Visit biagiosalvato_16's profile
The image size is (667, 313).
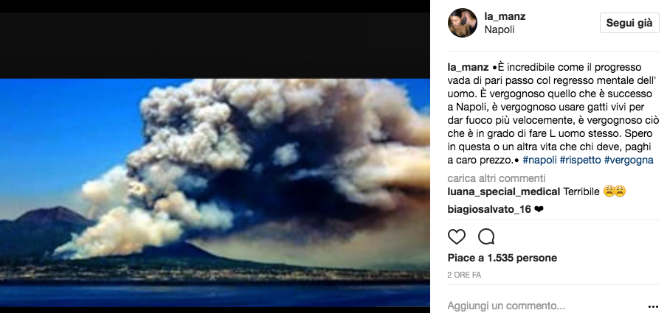pyautogui.click(x=489, y=209)
